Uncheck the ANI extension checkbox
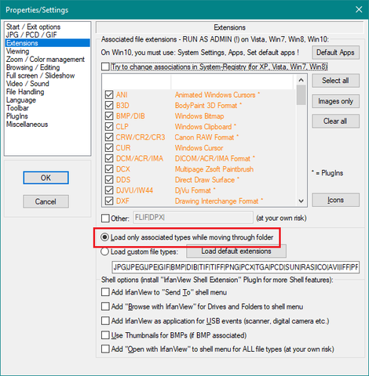Image resolution: width=369 pixels, height=376 pixels. click(109, 95)
